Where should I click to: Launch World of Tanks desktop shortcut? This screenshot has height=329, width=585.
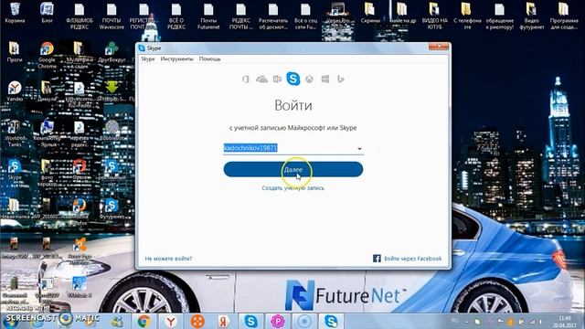click(15, 133)
